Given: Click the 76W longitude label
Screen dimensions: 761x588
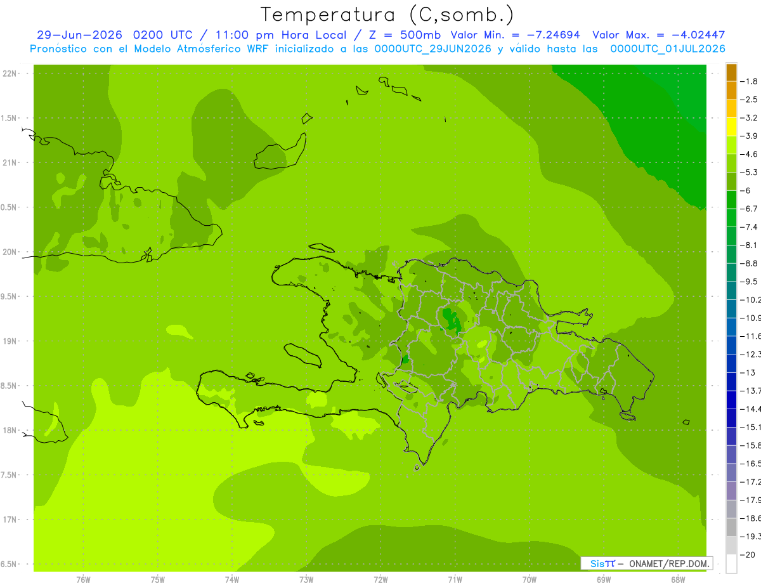Looking at the screenshot, I should [x=83, y=579].
